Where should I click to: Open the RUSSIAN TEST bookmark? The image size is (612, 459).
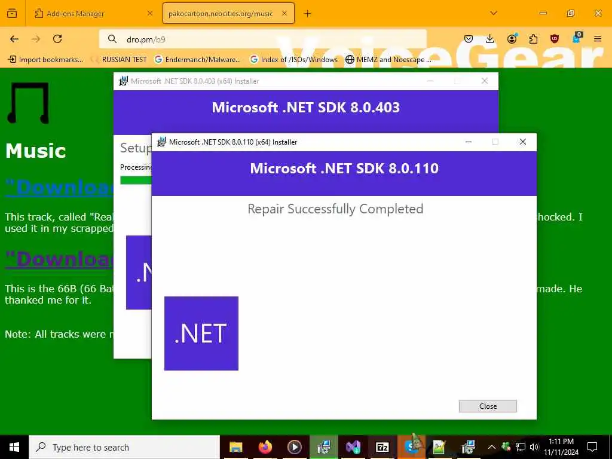(119, 60)
